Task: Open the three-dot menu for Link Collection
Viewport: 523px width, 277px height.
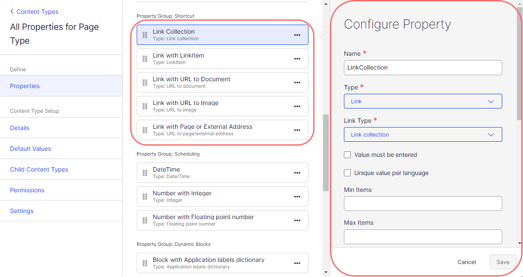Action: 297,35
